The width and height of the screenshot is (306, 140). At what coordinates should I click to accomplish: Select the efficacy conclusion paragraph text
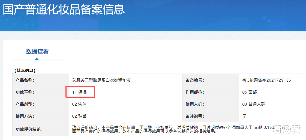179,129
